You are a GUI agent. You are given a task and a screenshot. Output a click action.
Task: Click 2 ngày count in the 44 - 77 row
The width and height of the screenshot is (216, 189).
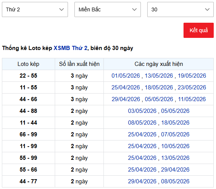(79, 181)
